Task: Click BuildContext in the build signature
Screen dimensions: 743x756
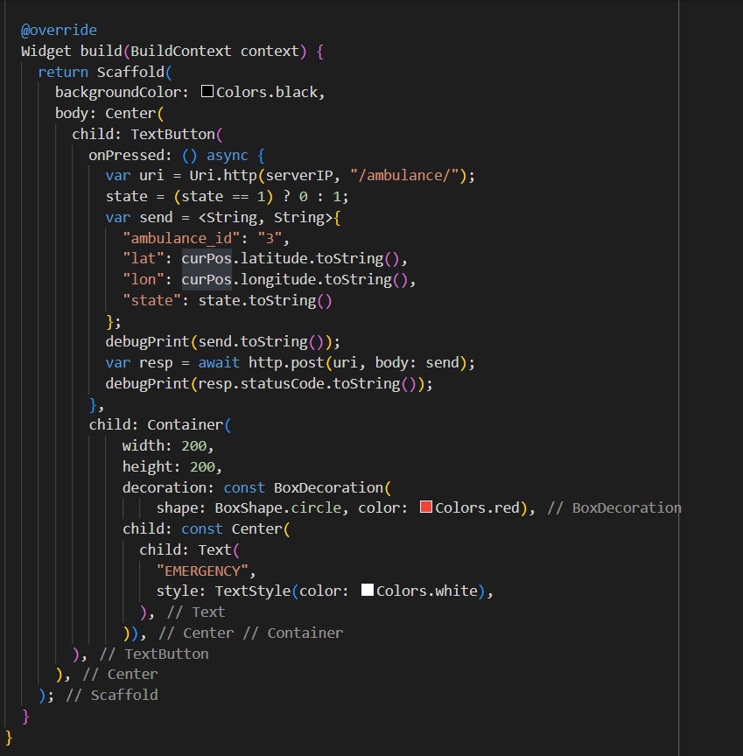Action: (181, 51)
